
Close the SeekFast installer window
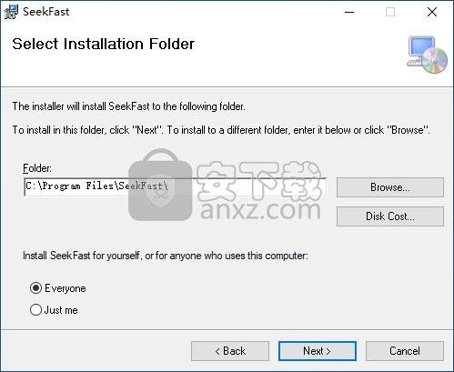pos(432,12)
